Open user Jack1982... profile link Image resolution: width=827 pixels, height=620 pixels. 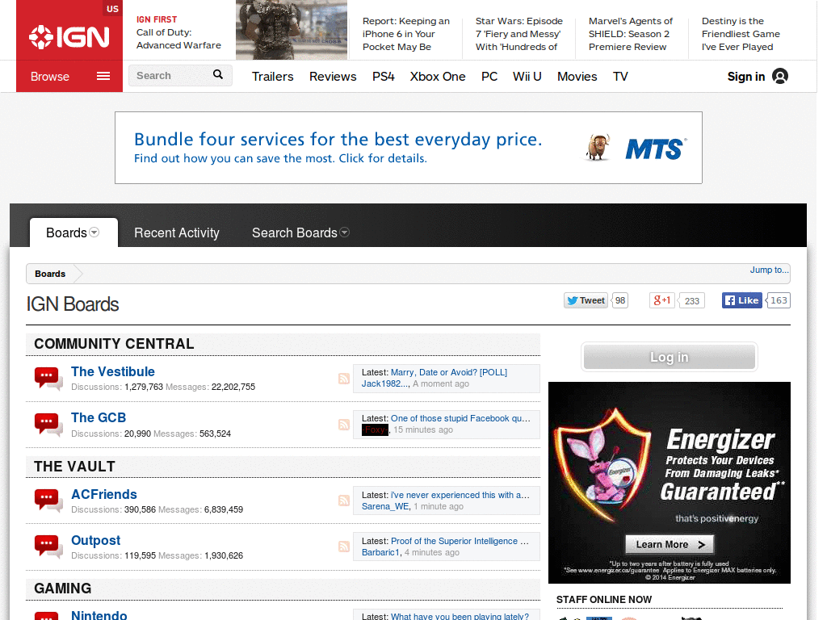385,383
